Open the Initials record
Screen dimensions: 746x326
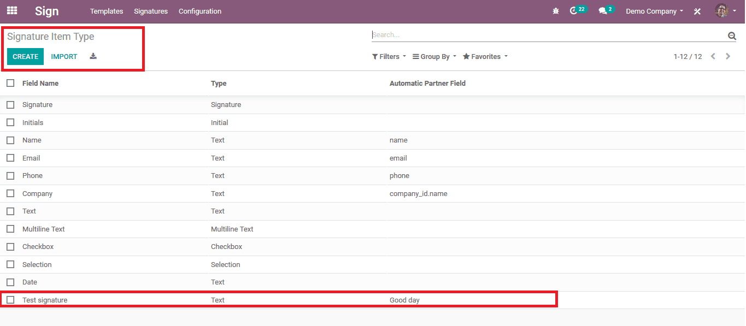click(x=33, y=123)
